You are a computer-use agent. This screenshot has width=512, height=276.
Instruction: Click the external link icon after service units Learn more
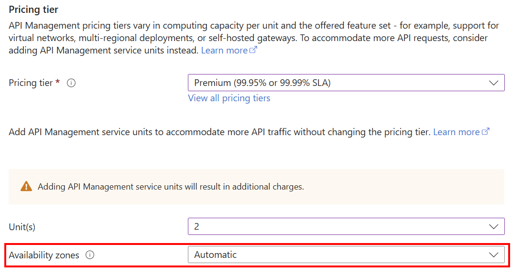tap(486, 132)
